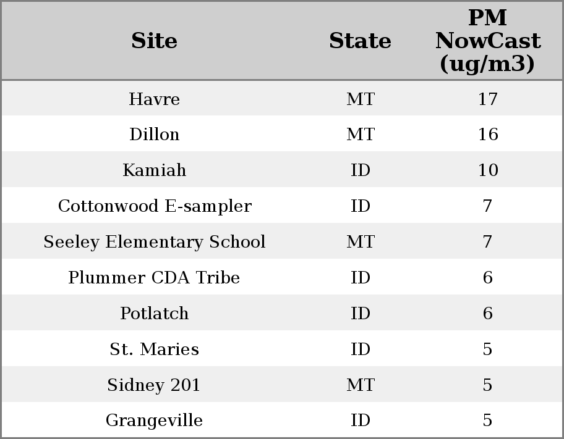Click Seeley Elementary School site name
The image size is (564, 439).
click(154, 242)
